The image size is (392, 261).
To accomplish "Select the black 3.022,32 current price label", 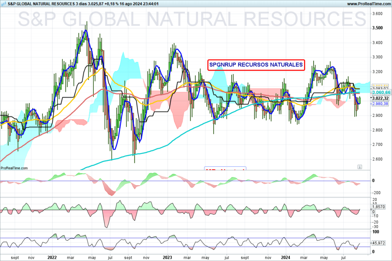I will [x=380, y=99].
